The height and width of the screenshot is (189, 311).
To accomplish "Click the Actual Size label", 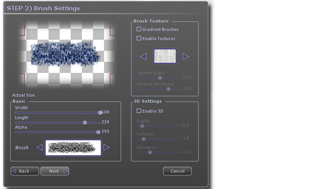I will pos(23,95).
